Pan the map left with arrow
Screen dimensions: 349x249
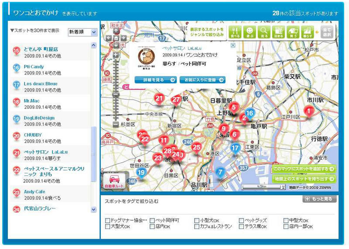(x=109, y=38)
